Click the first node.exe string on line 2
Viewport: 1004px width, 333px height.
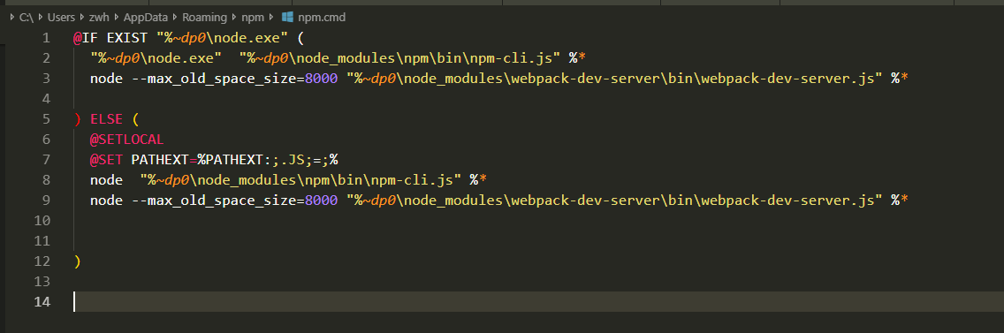tap(156, 58)
